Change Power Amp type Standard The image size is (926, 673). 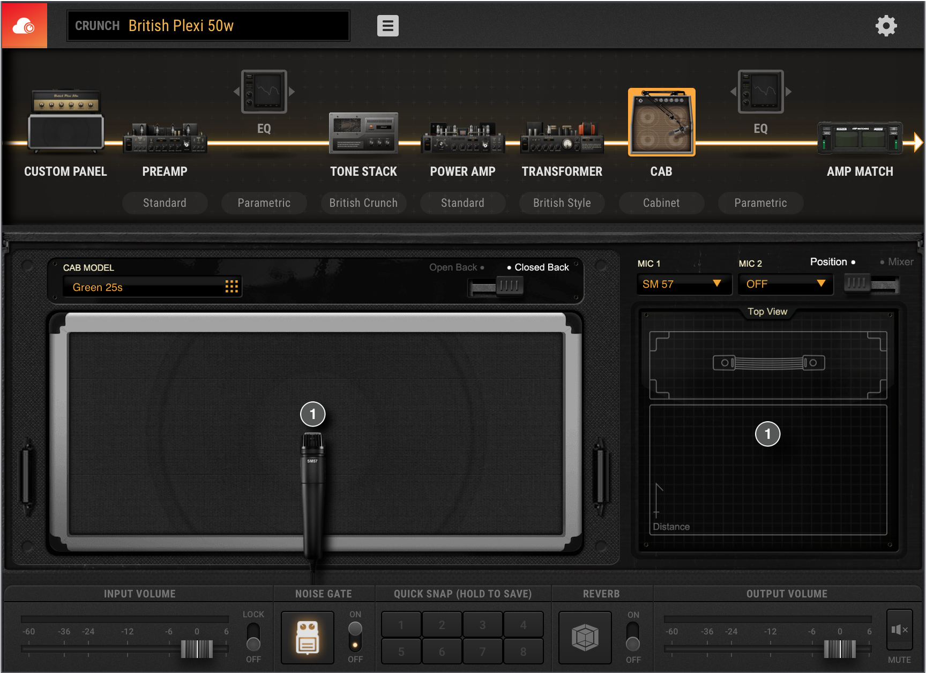click(462, 203)
